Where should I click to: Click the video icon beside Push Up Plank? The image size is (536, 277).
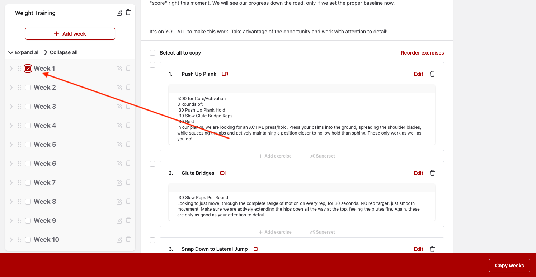(x=225, y=74)
